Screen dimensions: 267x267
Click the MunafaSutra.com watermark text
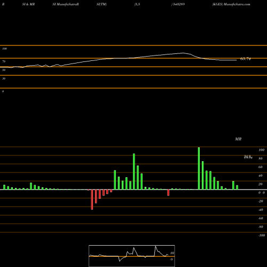tap(237, 4)
